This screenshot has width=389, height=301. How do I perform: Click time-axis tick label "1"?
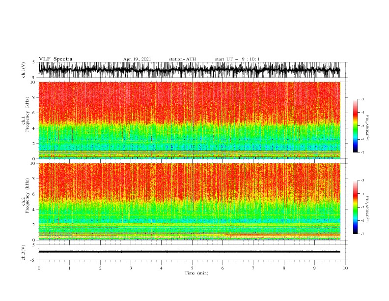[x=69, y=268]
